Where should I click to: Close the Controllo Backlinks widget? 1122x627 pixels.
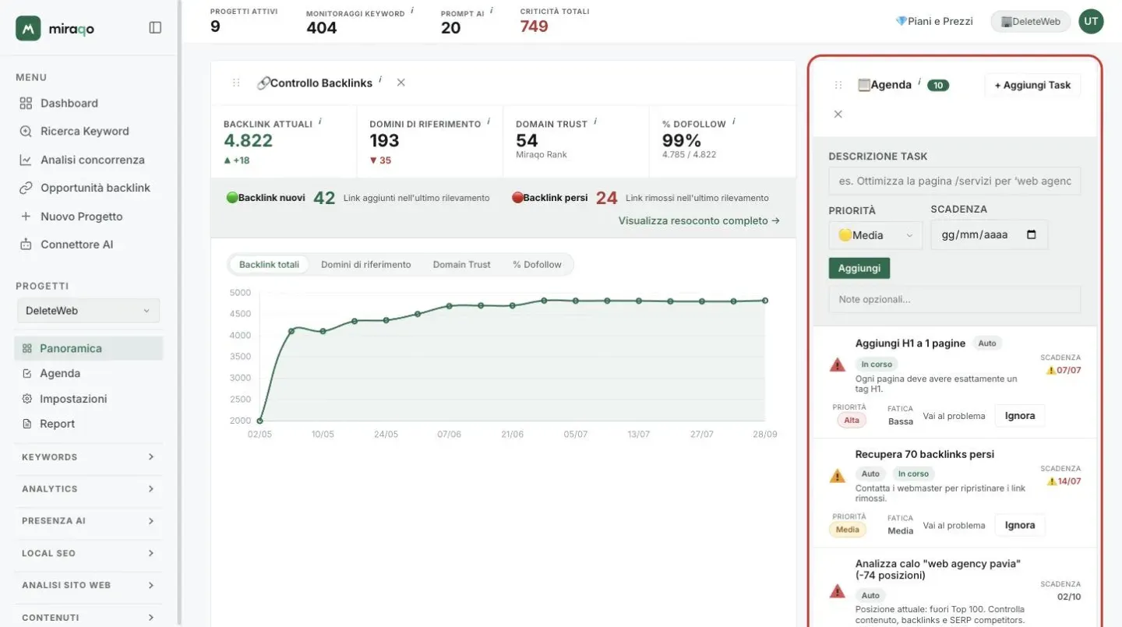[x=401, y=83]
